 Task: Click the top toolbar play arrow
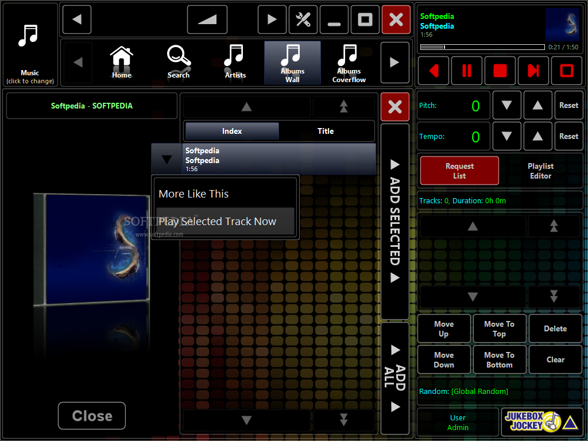tap(272, 20)
